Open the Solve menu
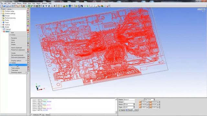 (29, 4)
